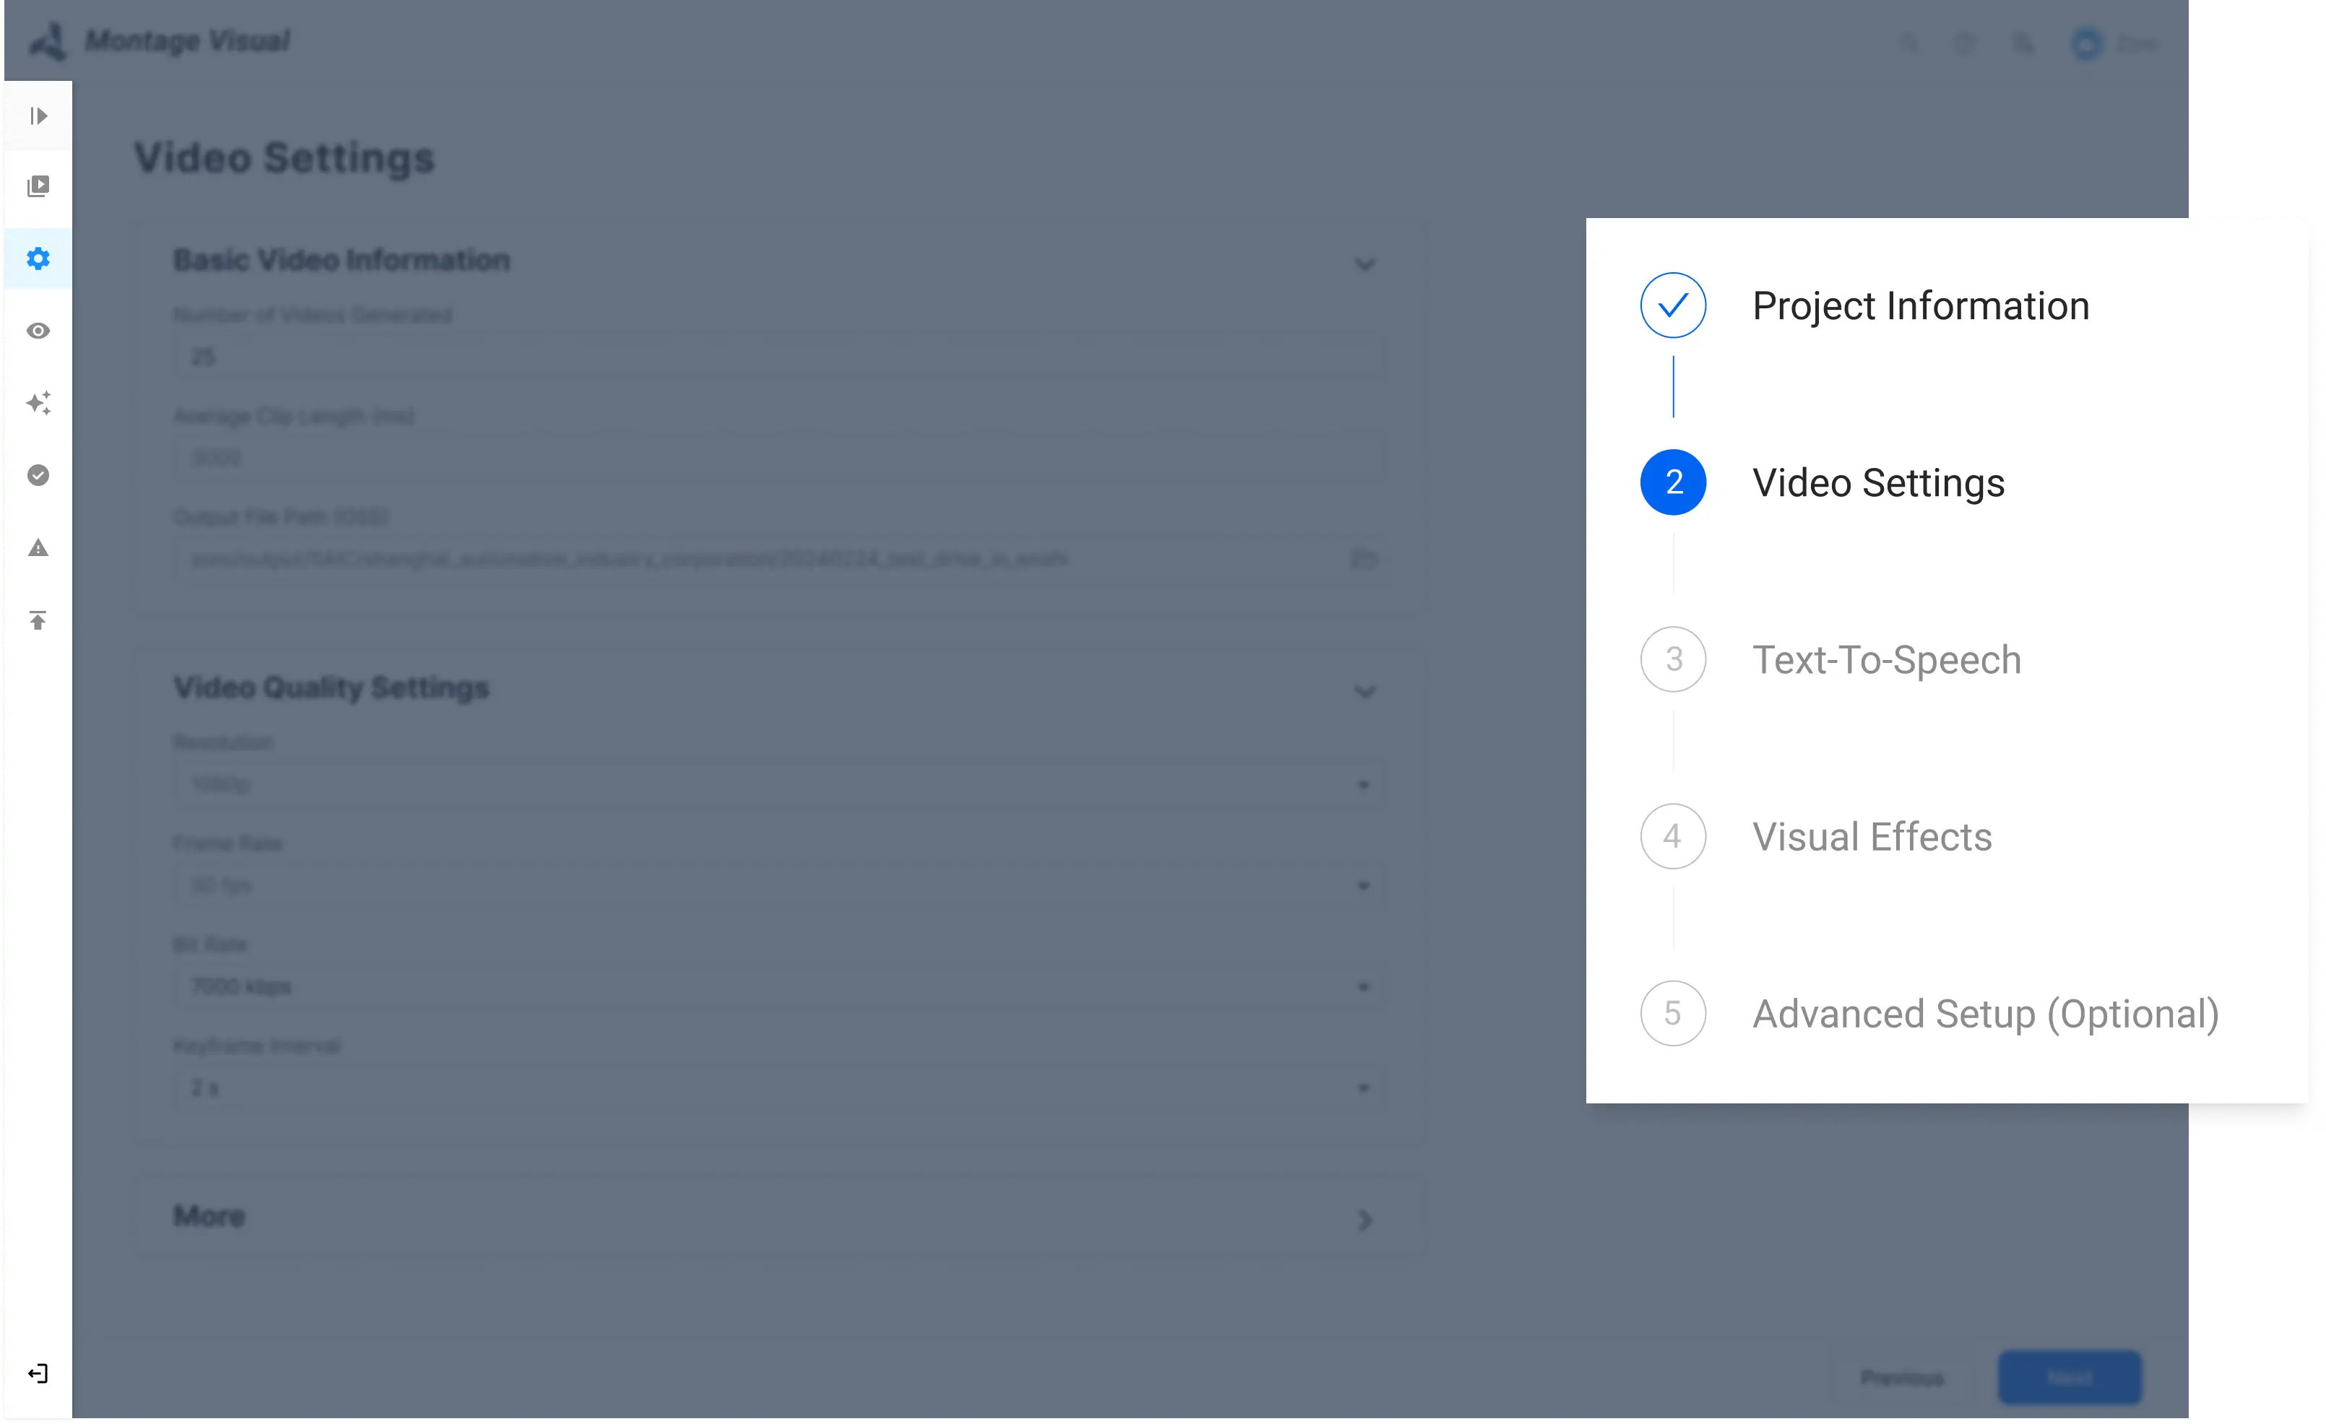
Task: Collapse Basic Video Information section
Action: pos(1364,264)
